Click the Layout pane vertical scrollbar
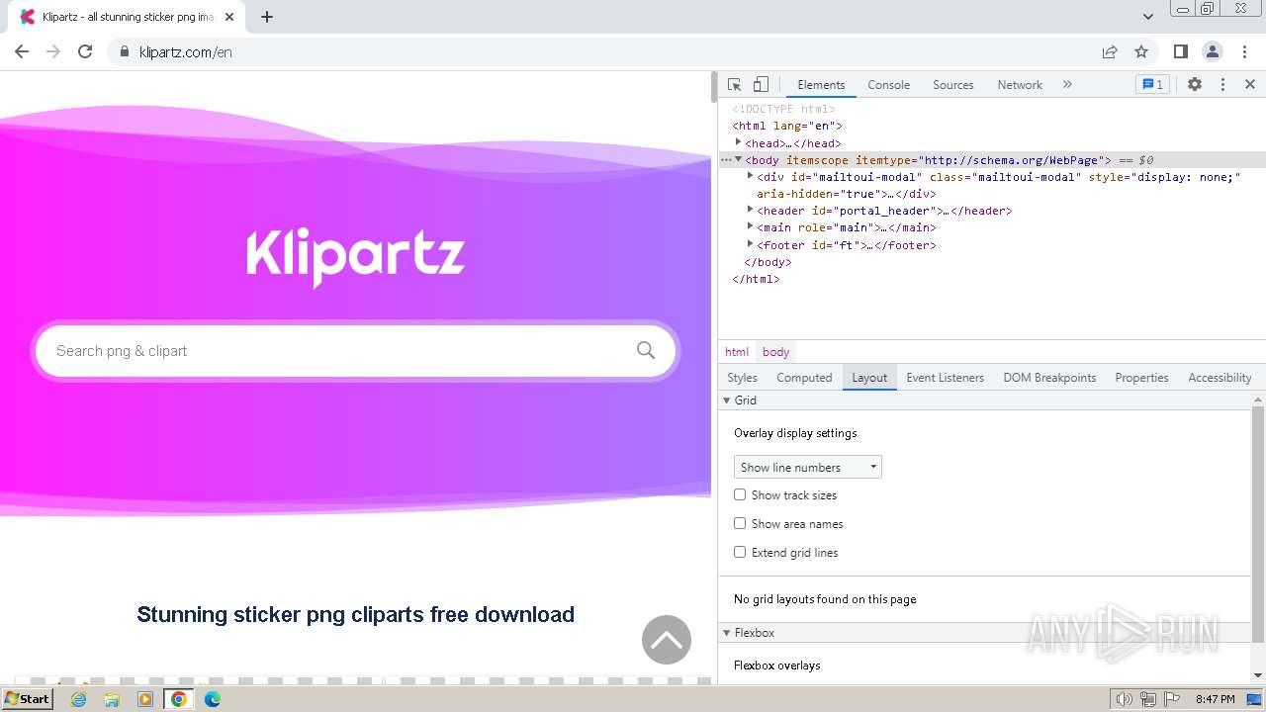 click(1258, 522)
